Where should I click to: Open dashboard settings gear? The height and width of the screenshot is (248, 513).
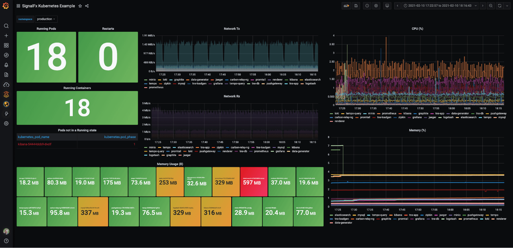coord(376,6)
